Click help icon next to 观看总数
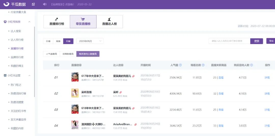The height and width of the screenshot is (136, 275). click(x=203, y=65)
